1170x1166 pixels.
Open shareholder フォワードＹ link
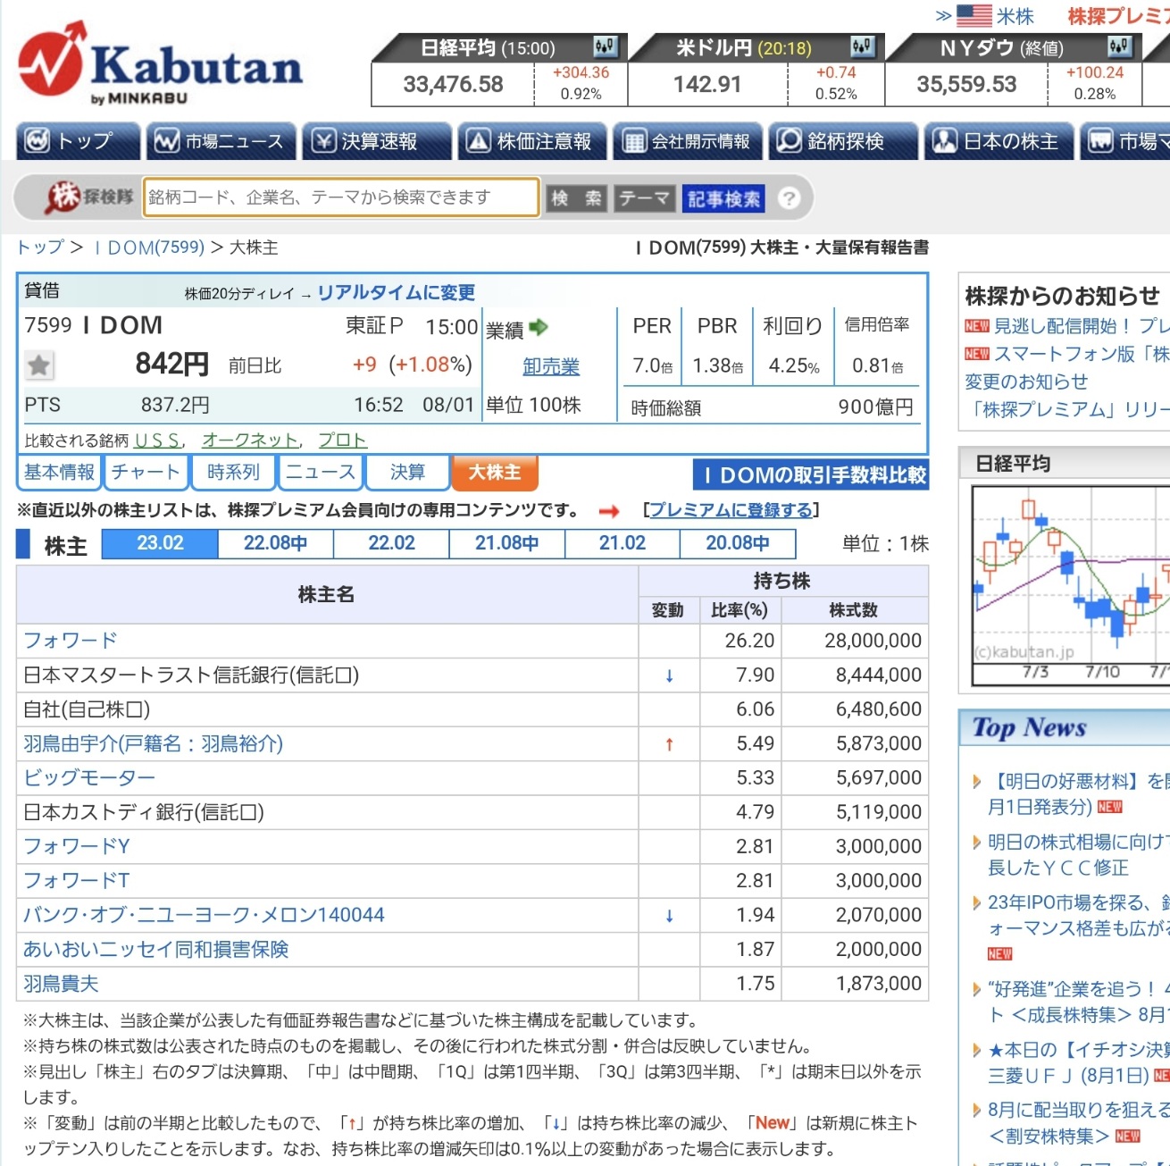tap(77, 846)
